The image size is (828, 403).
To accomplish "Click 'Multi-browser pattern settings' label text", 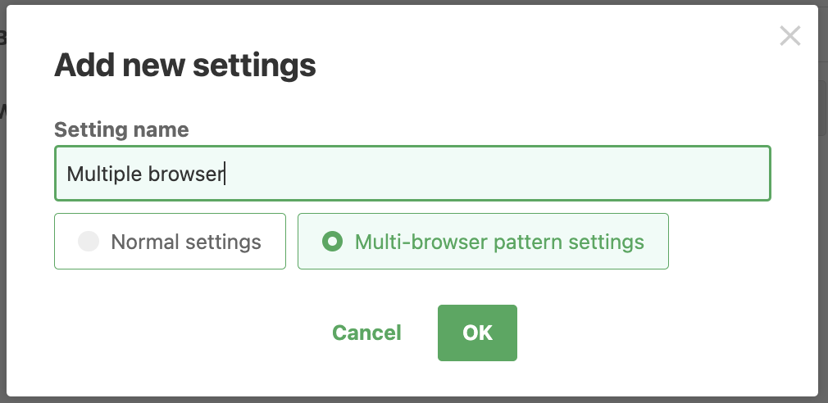I will click(499, 242).
